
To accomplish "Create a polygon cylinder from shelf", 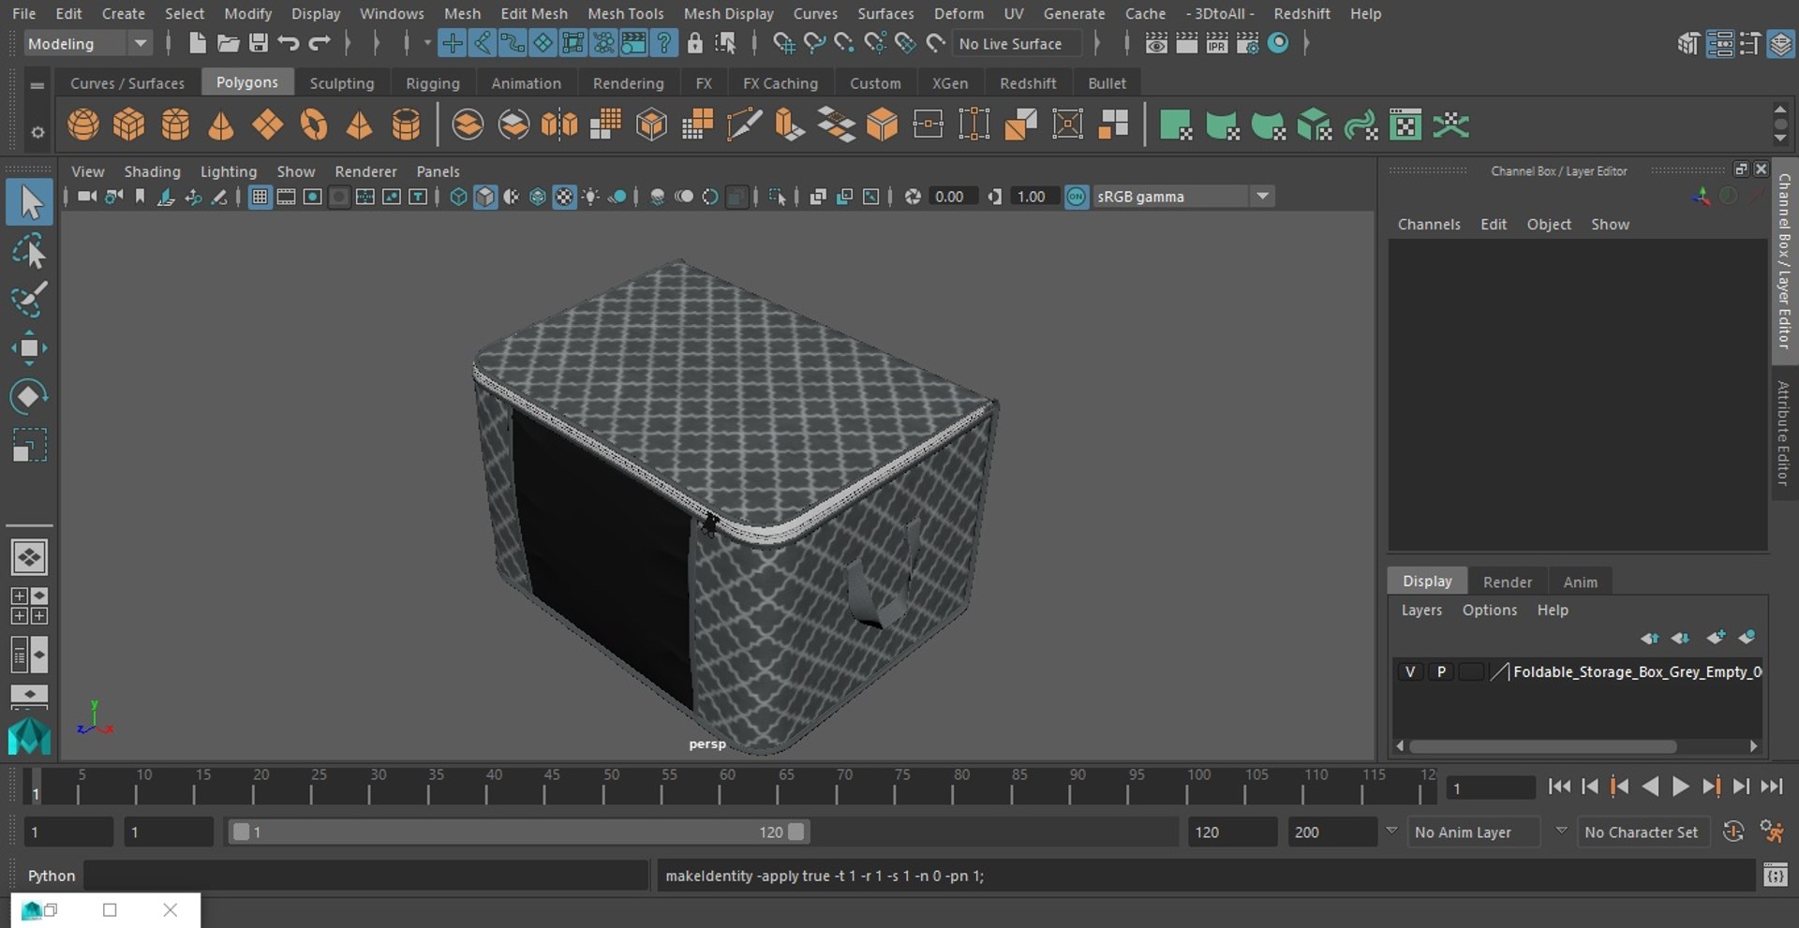I will click(x=175, y=125).
